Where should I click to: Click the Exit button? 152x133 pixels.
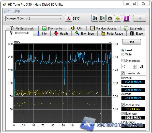(x=140, y=18)
